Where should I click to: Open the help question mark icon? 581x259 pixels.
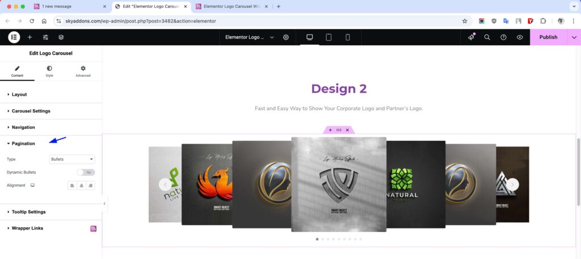coord(504,37)
